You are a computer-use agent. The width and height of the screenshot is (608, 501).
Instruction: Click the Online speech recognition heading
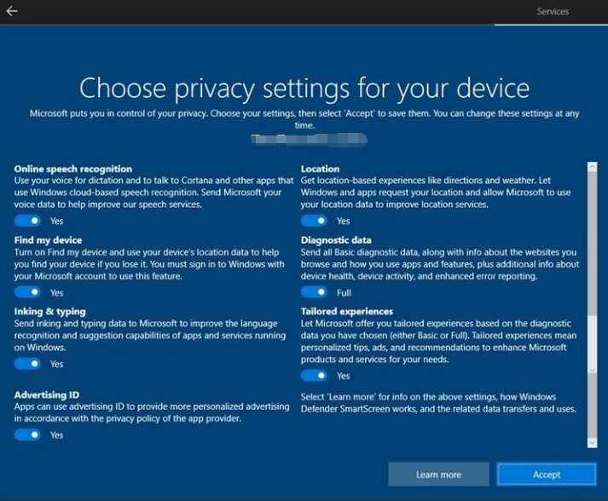(x=73, y=169)
